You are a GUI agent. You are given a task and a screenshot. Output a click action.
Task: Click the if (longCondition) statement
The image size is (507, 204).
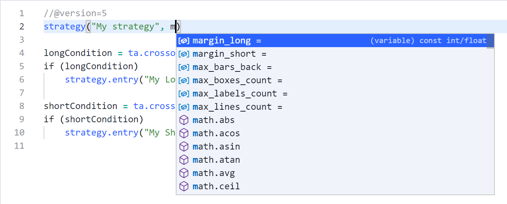click(x=91, y=67)
